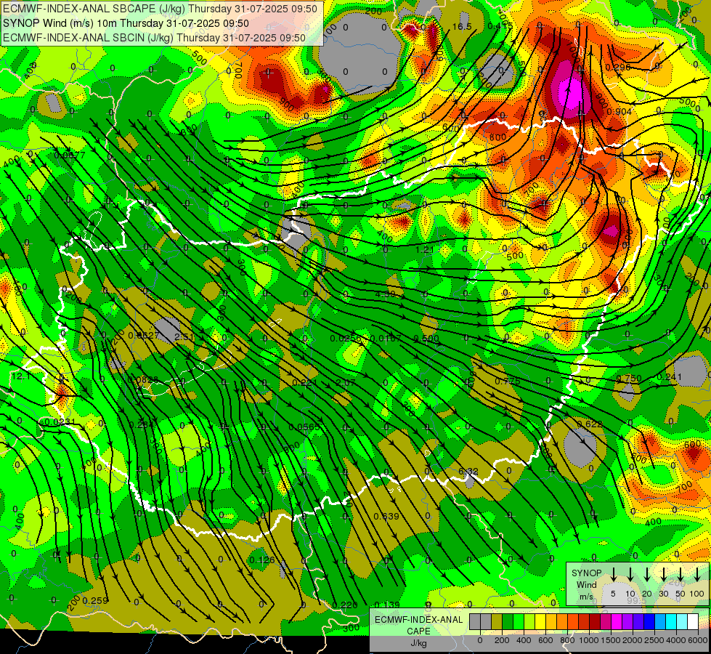This screenshot has width=711, height=654.
Task: Click the ECMWF-INDEX-ANAL CAPE legend label
Action: (418, 626)
